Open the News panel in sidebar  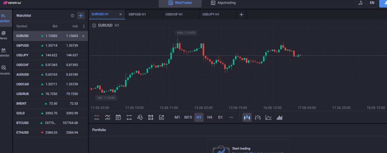tap(4, 35)
